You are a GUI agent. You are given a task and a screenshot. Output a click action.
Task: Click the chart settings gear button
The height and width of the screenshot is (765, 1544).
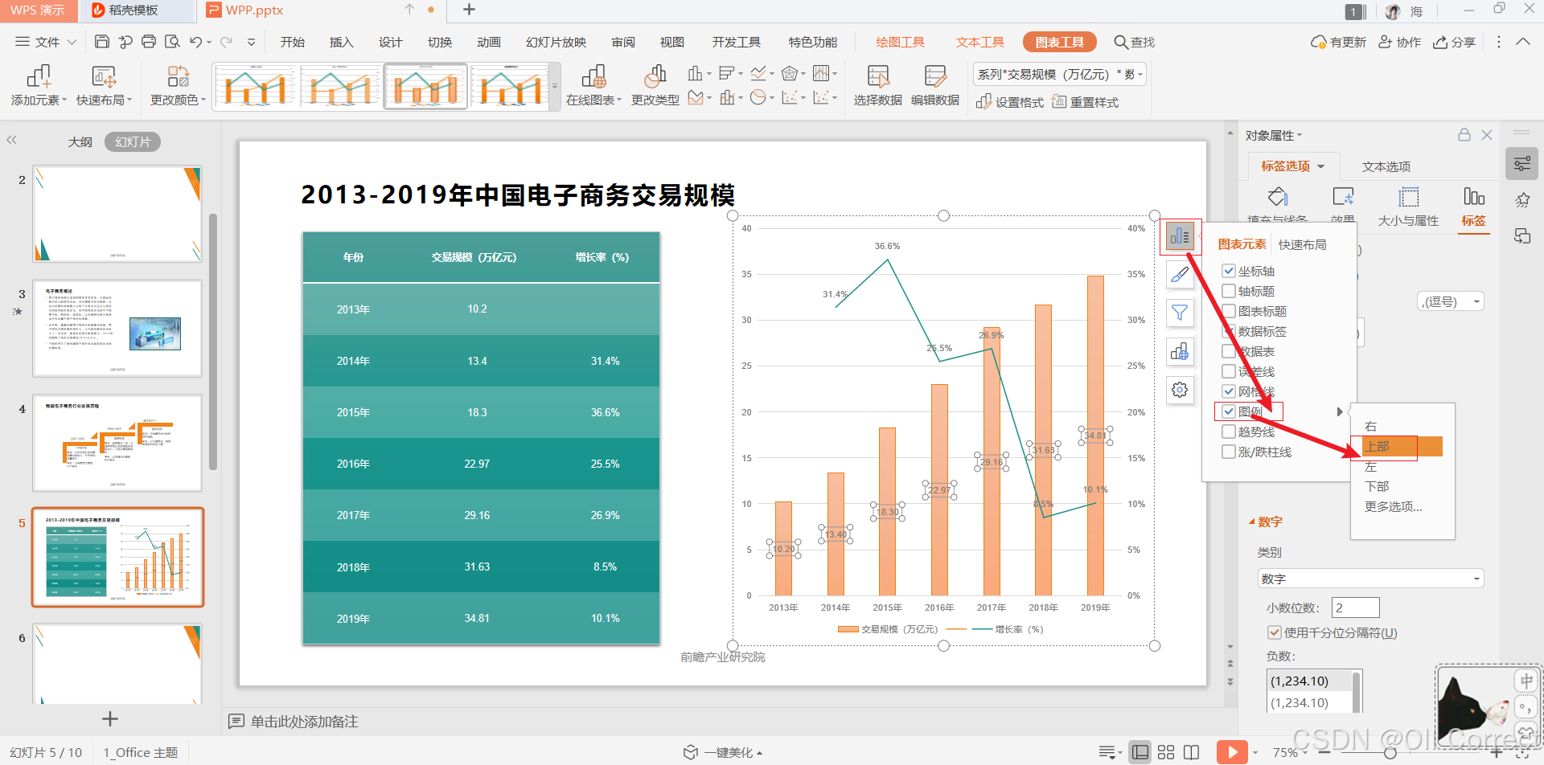click(1180, 390)
